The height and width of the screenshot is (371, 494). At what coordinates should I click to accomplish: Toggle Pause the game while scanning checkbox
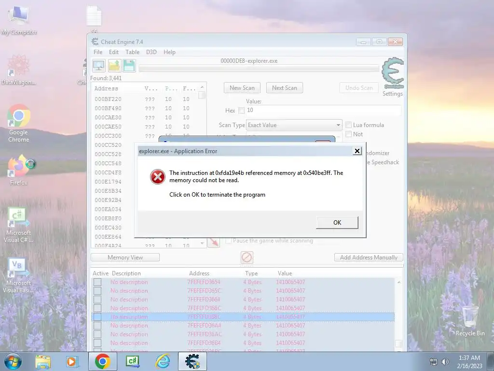pyautogui.click(x=229, y=241)
